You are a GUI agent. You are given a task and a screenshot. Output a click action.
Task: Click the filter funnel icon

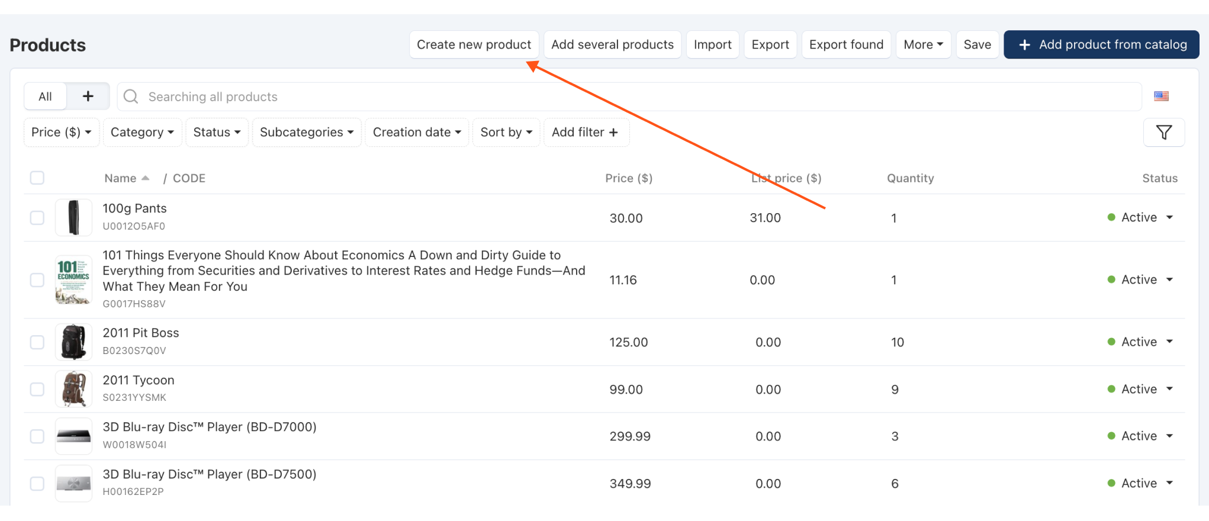1163,132
